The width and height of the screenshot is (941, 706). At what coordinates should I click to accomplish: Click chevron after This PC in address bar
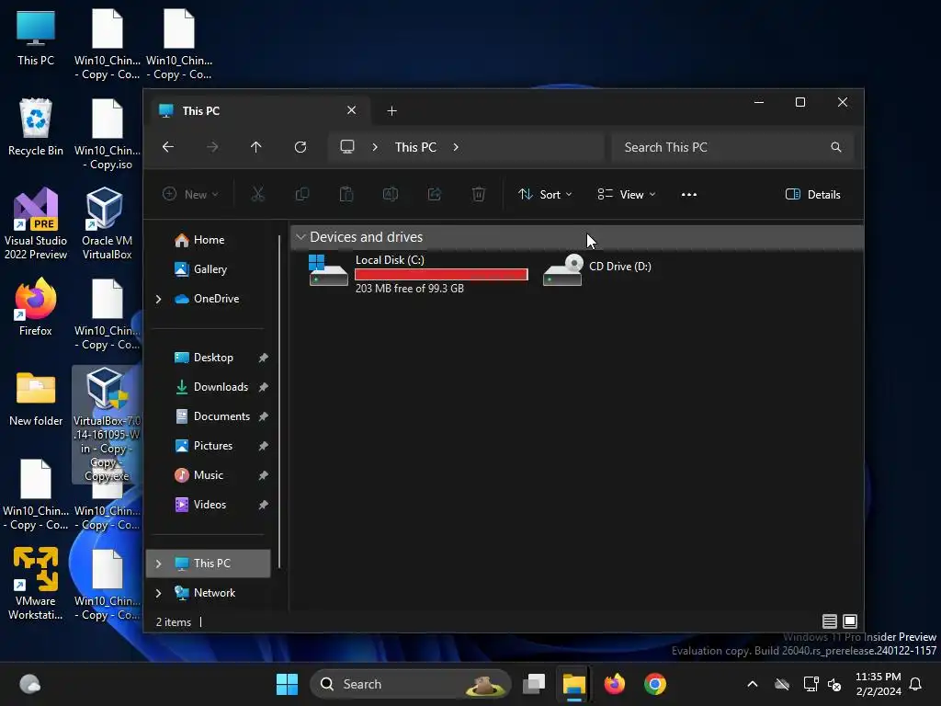(x=456, y=147)
